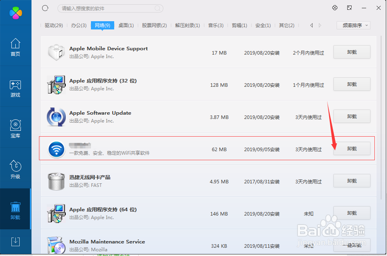Uninstall Apple Software Update
Screen dimensions: 387x256
pyautogui.click(x=352, y=117)
